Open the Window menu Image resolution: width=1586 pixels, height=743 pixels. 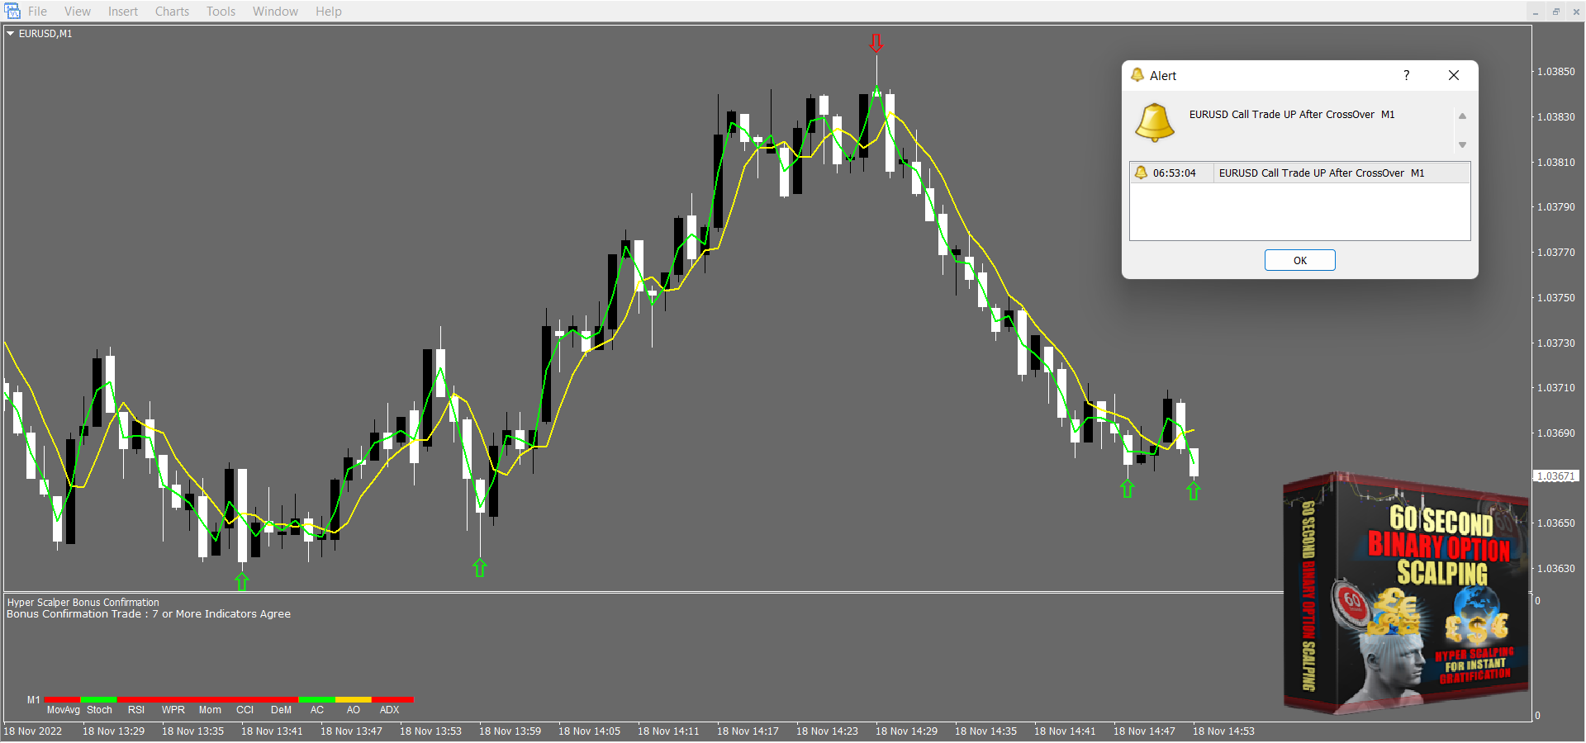tap(275, 12)
